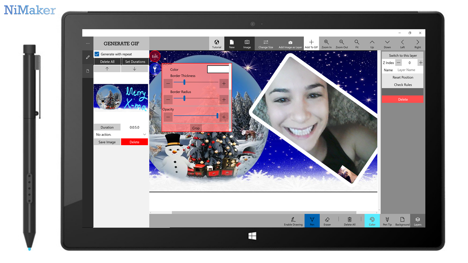Increase Border Thickness with plus
The width and height of the screenshot is (468, 263).
[x=224, y=83]
